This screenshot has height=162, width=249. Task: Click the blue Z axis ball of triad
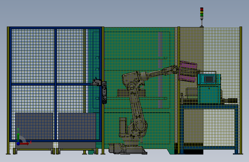click(x=18, y=144)
